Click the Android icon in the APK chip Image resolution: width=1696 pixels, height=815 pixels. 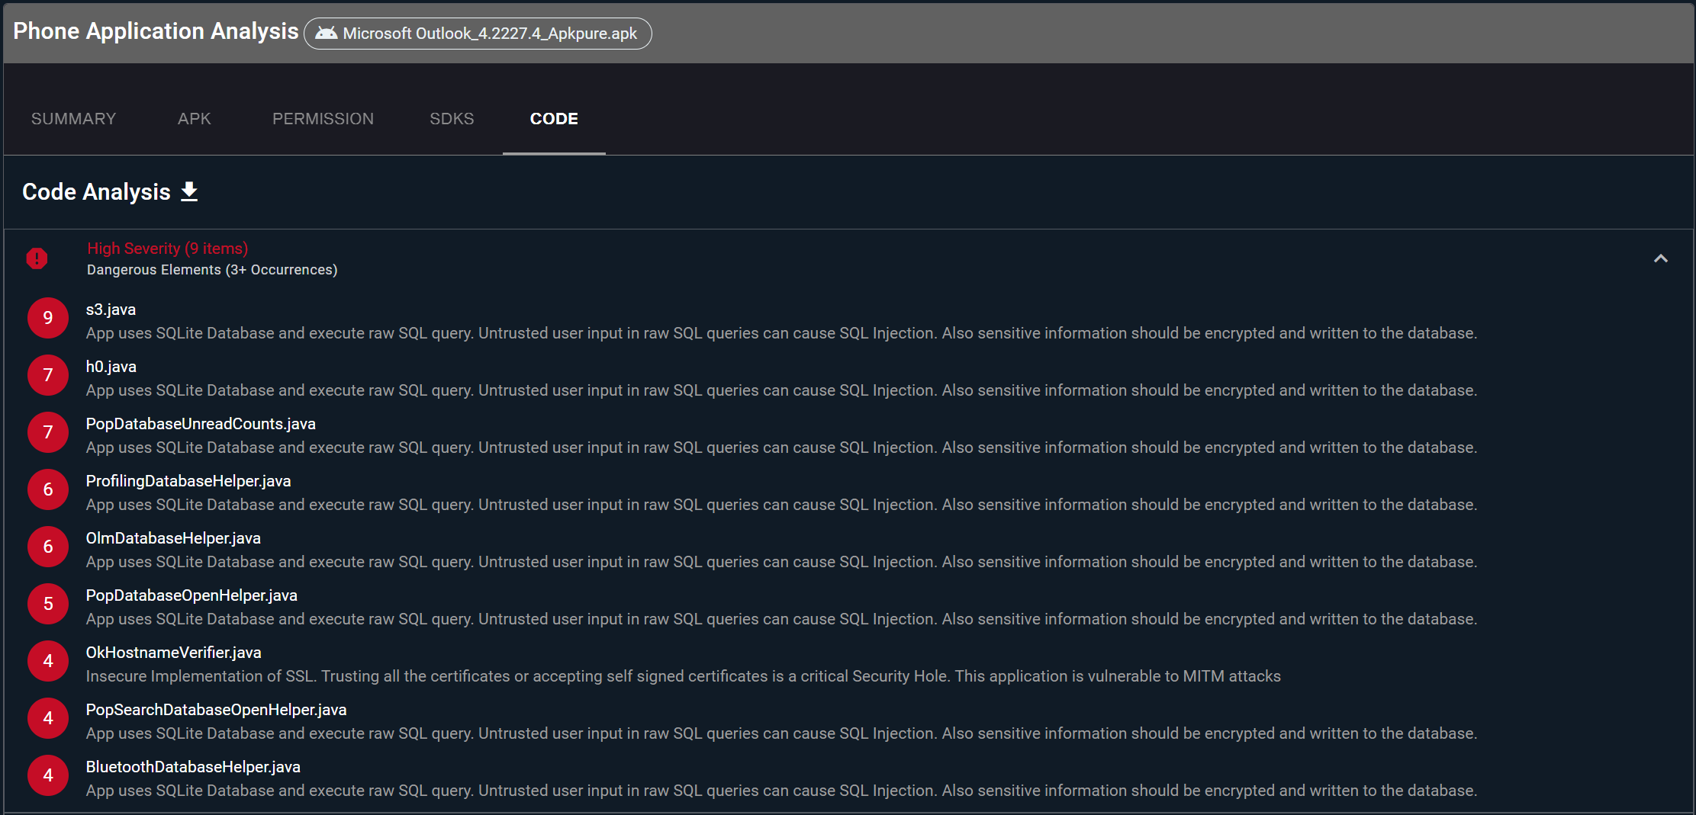coord(326,33)
